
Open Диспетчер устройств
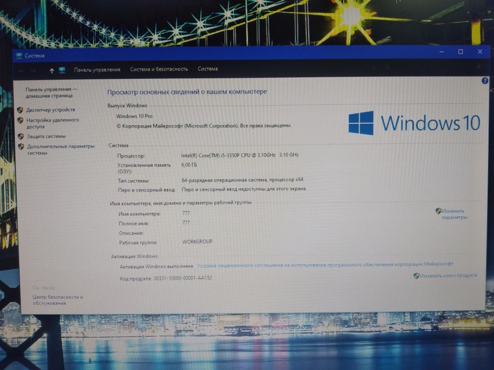[x=51, y=110]
